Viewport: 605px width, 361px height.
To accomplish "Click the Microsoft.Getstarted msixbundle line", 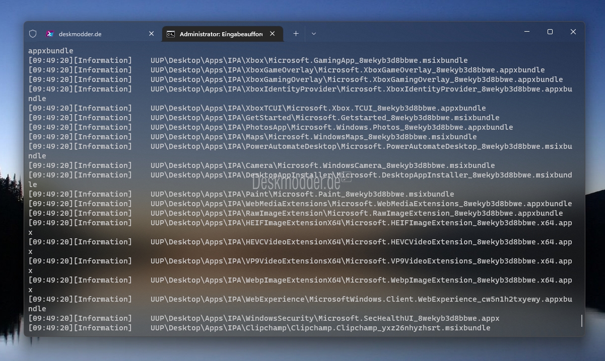I will (x=264, y=118).
